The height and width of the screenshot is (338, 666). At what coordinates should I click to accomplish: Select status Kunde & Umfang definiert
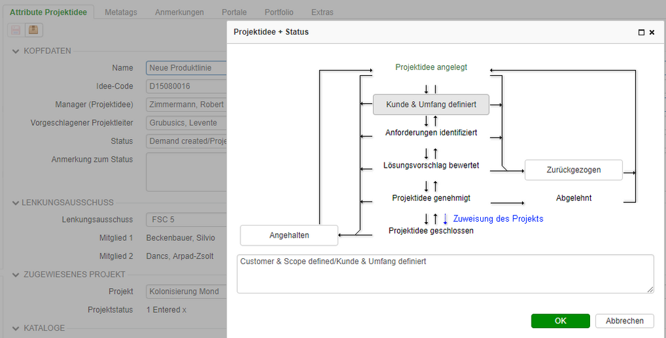(430, 104)
